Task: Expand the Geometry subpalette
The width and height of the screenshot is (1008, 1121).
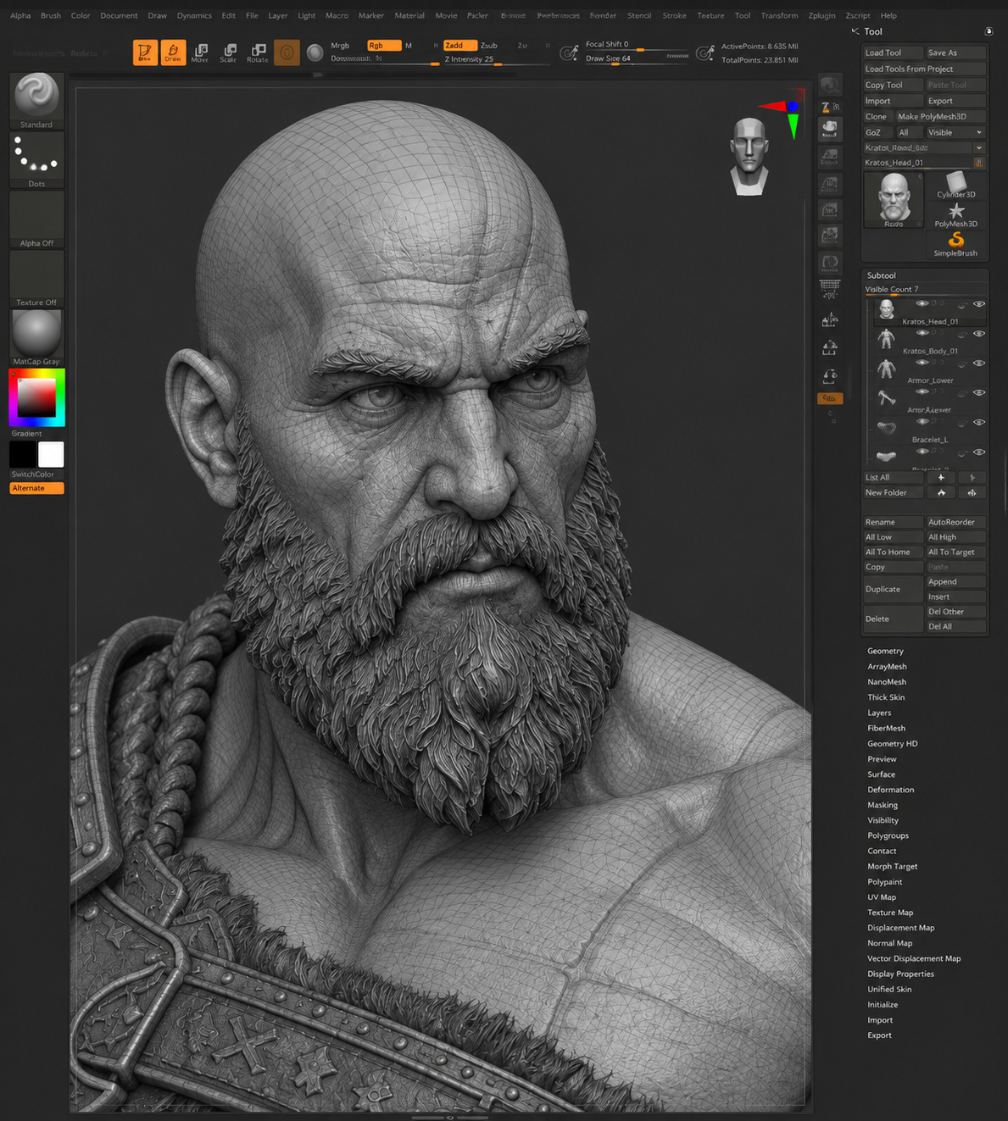Action: 885,651
